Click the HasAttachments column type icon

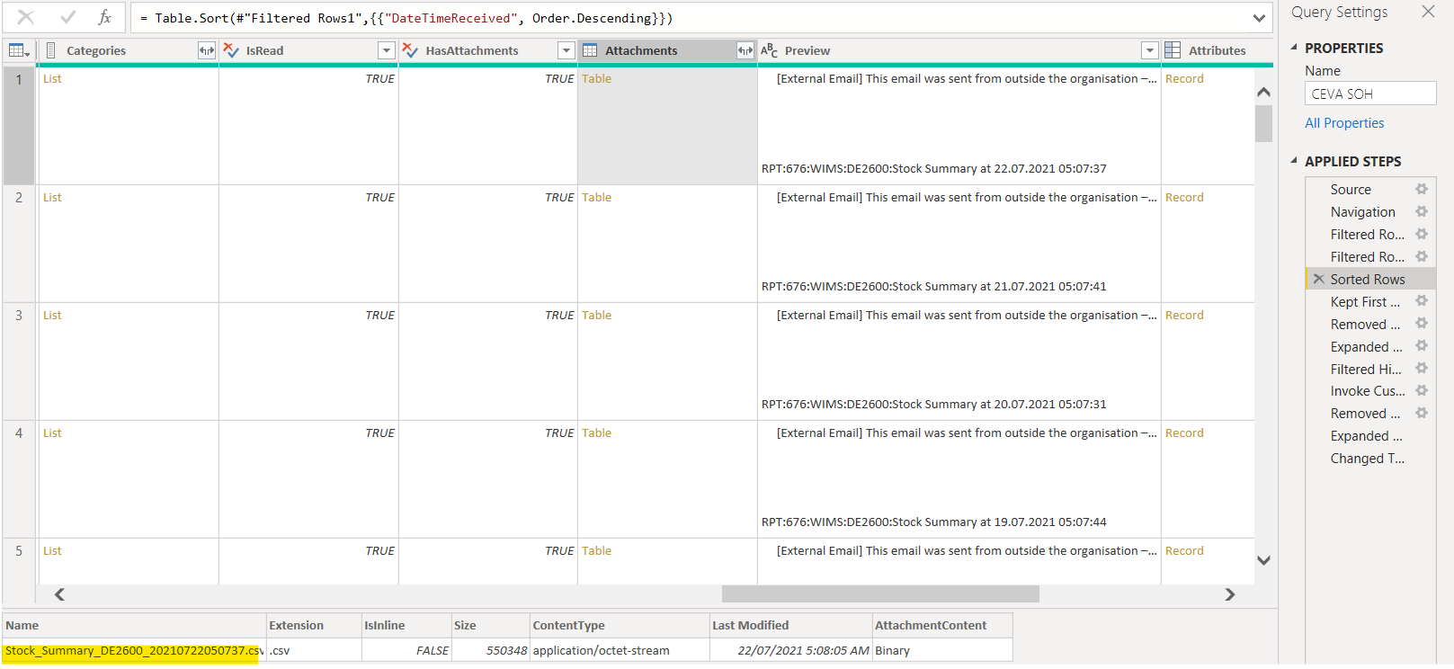pos(410,50)
